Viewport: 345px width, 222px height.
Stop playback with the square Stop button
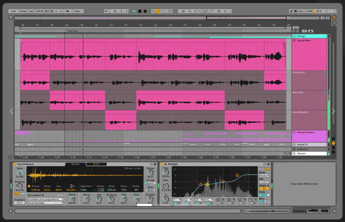(x=140, y=11)
